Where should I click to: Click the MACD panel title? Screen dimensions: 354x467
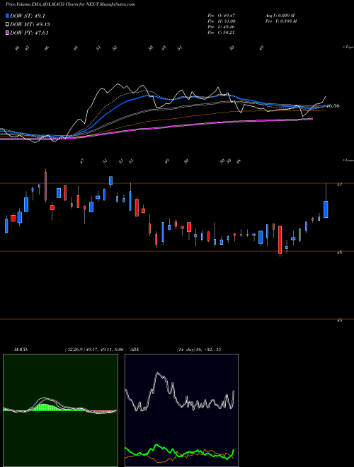point(21,350)
